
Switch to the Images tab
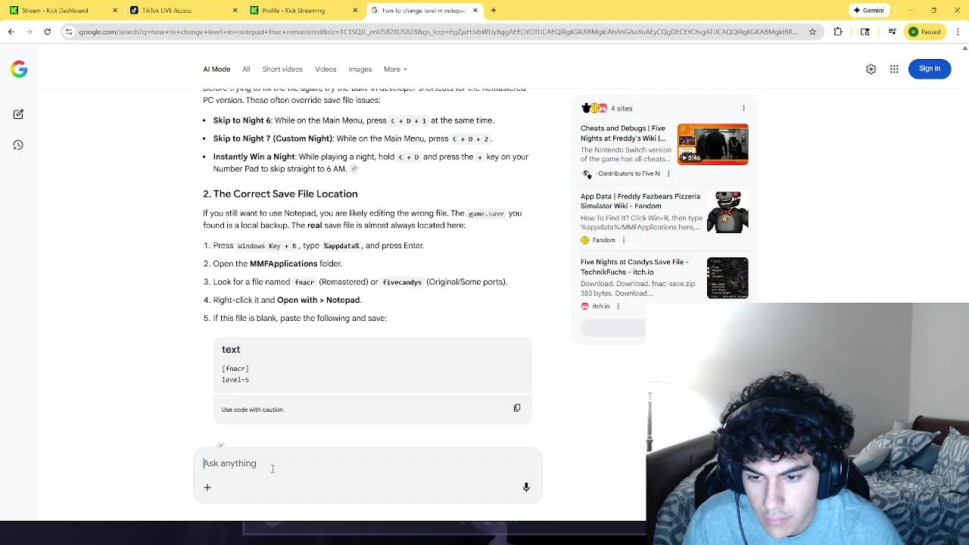click(360, 70)
